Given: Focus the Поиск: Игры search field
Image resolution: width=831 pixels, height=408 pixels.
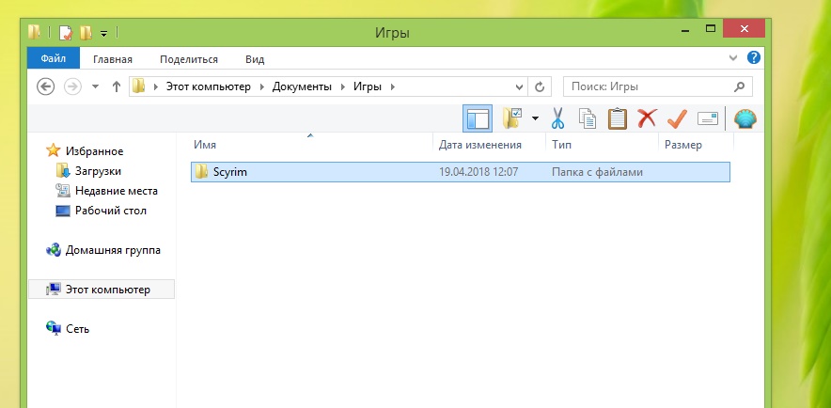Looking at the screenshot, I should coord(658,86).
